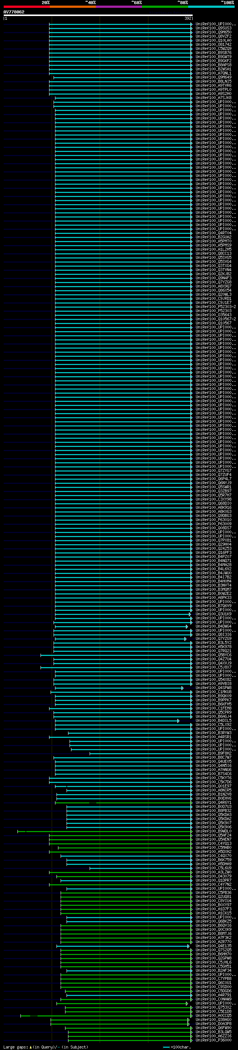Select hit UniRef100_B9WDL0

213,831
